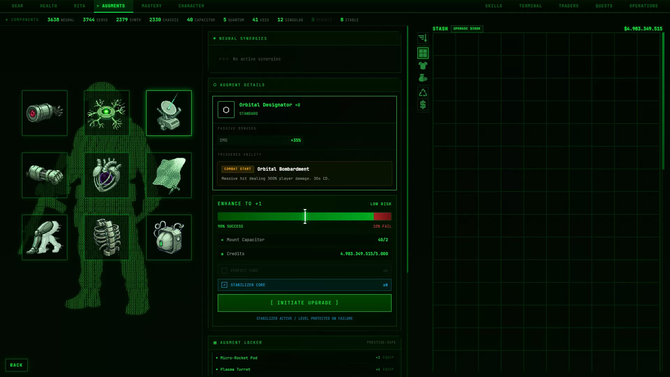This screenshot has width=670, height=377.
Task: Click the 2379 Synth component count
Action: (x=128, y=20)
